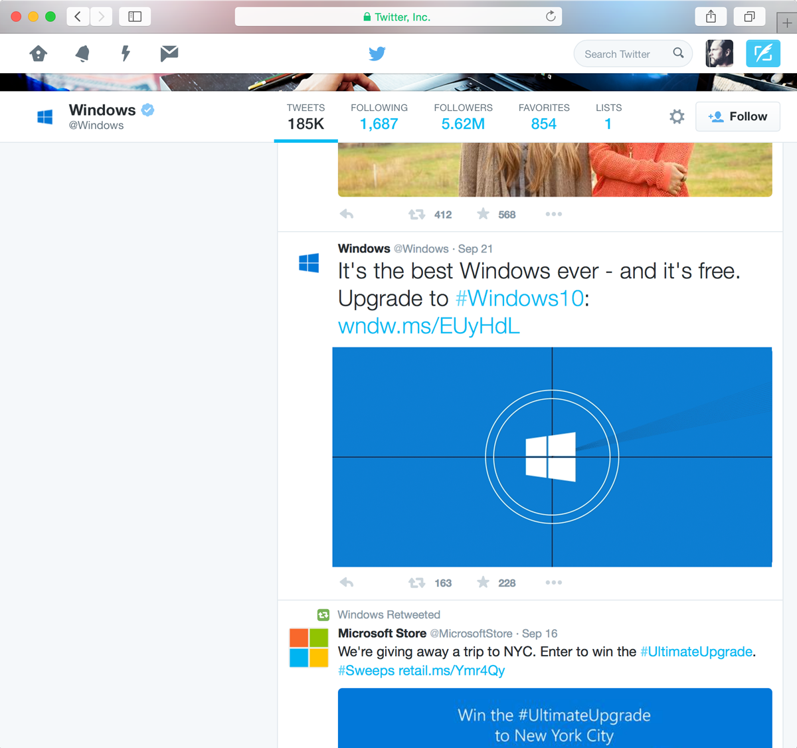Click the @MicrosoftStore handle
797x748 pixels.
472,633
